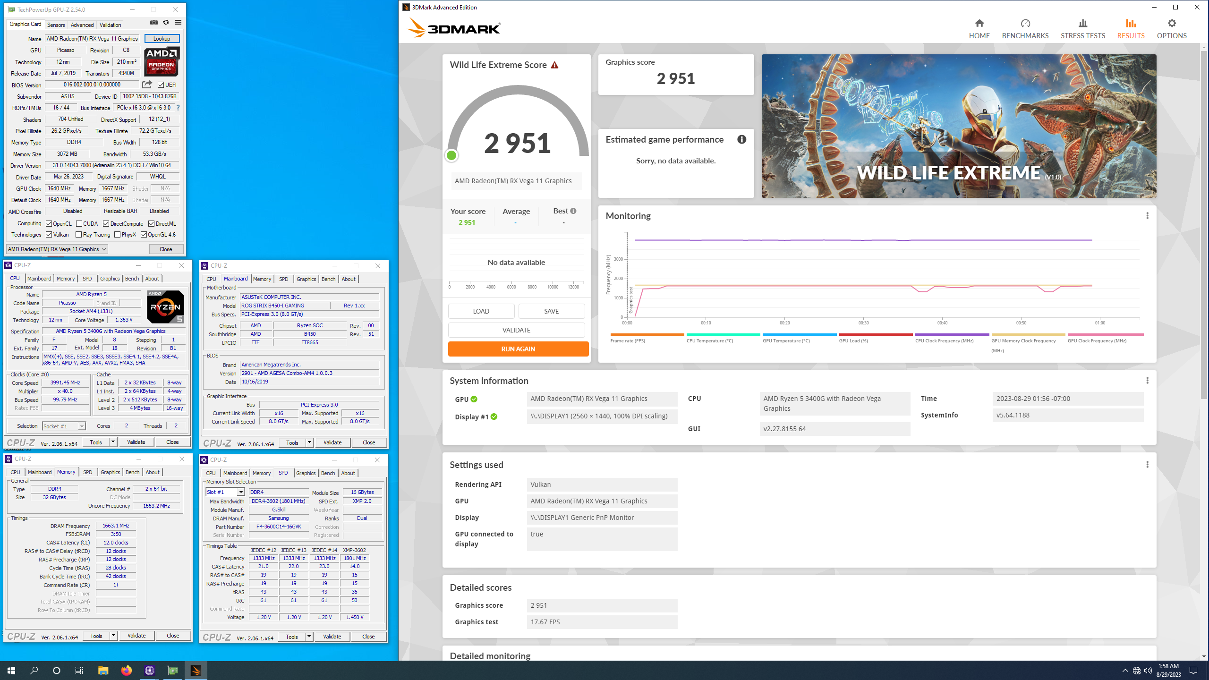Click the Ryzen 5 logo in CPU-Z

(165, 306)
